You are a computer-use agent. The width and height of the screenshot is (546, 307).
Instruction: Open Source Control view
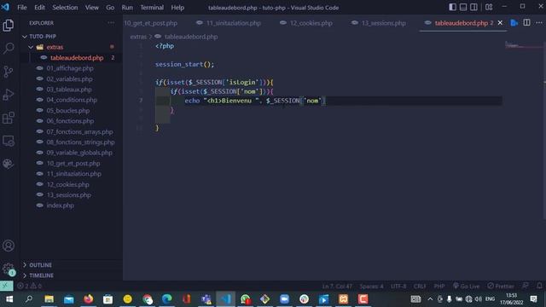coord(8,72)
